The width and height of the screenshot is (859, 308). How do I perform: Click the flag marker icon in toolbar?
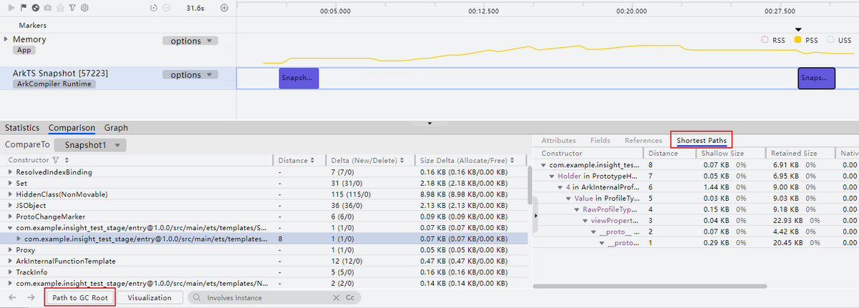pyautogui.click(x=24, y=8)
